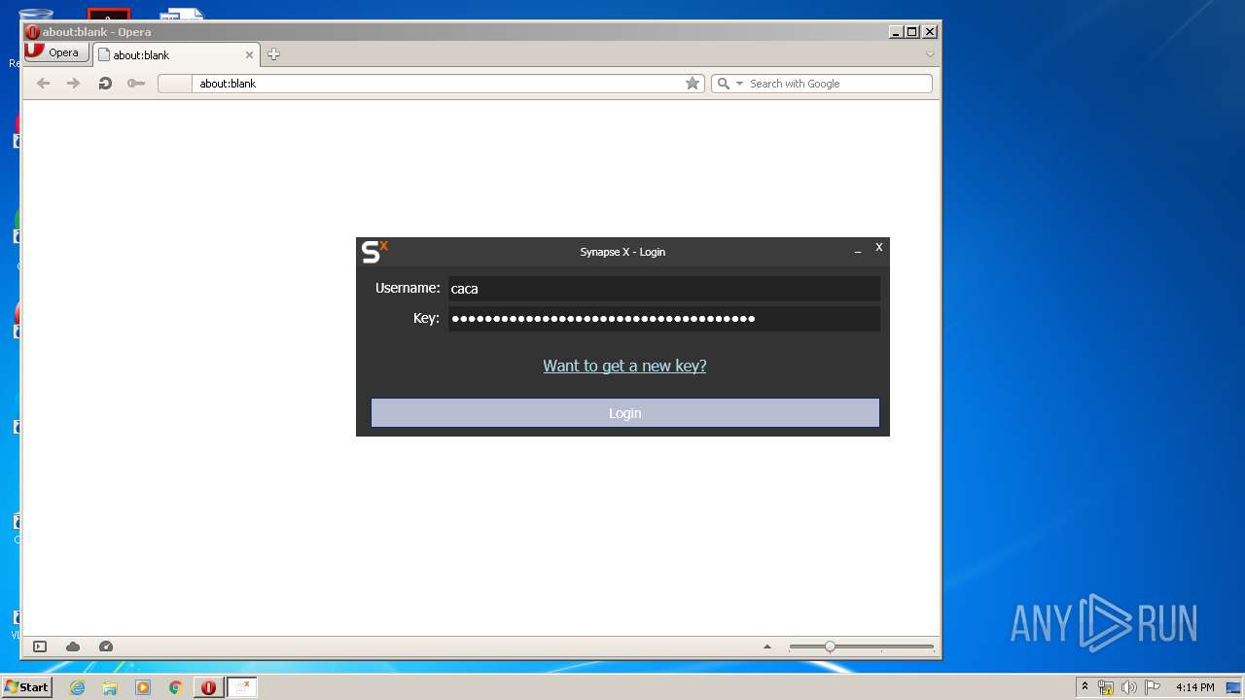Go back in Opera browser
This screenshot has width=1245, height=700.
pos(43,84)
